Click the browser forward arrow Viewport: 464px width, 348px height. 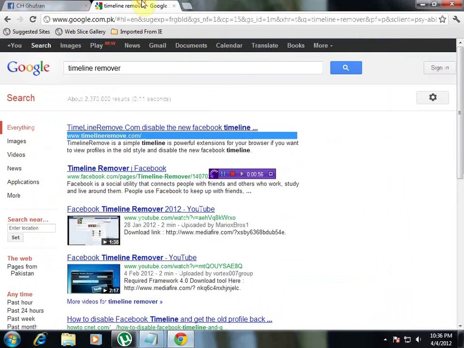tap(20, 19)
